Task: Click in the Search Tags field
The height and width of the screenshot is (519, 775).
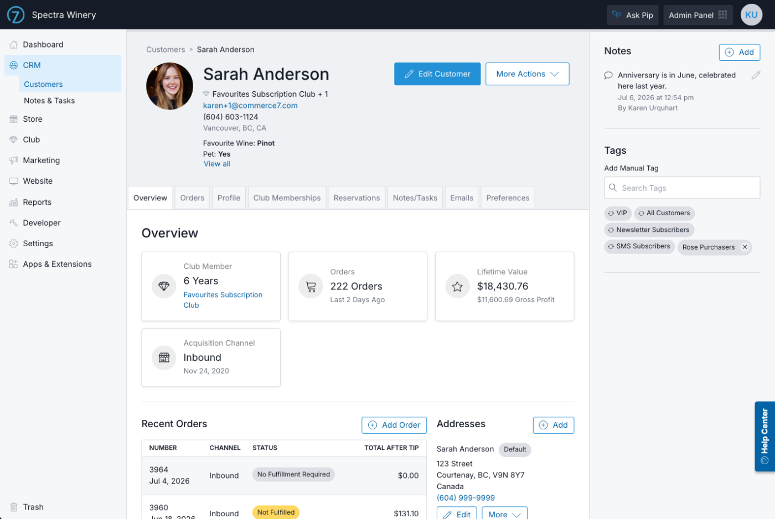Action: pyautogui.click(x=682, y=188)
